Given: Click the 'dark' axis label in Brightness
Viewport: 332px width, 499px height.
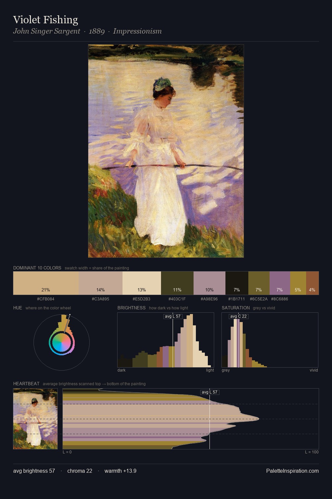Looking at the screenshot, I should pyautogui.click(x=122, y=370).
